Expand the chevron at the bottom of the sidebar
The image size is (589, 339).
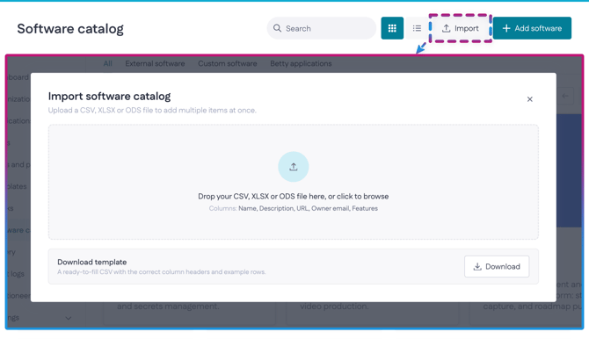tap(69, 318)
